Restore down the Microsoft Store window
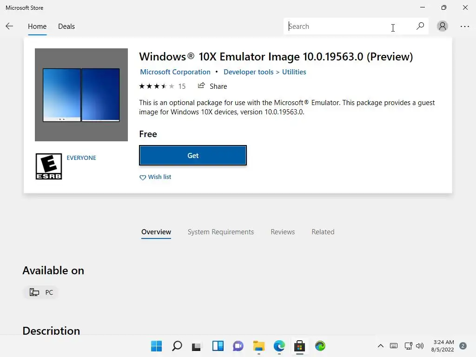 point(444,7)
